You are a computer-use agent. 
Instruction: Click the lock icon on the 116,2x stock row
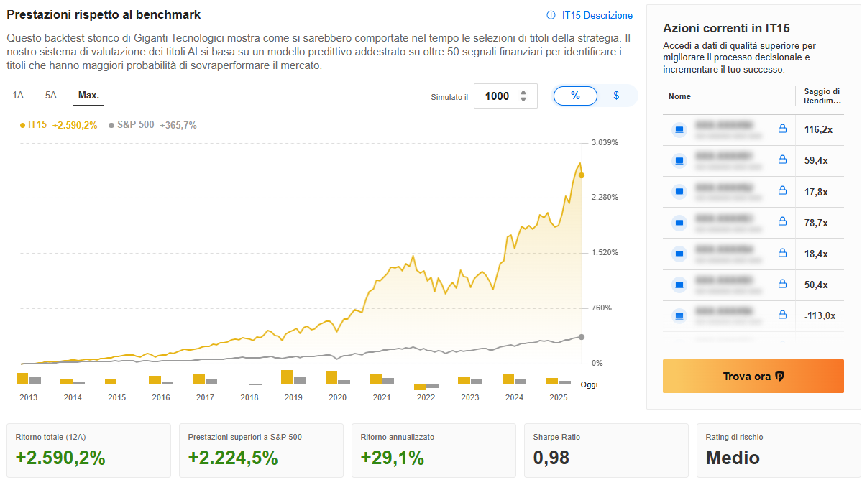781,130
